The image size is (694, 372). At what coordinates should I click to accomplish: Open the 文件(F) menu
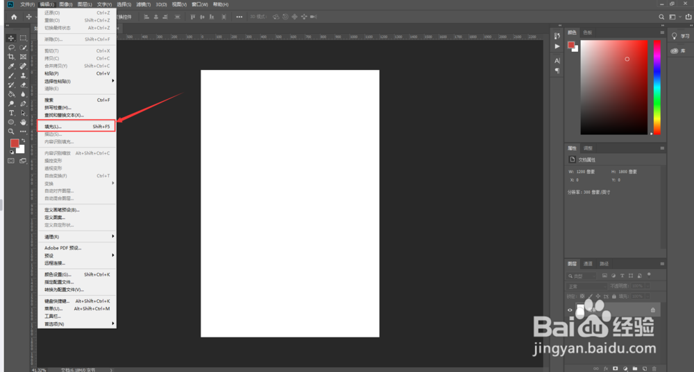pos(28,4)
